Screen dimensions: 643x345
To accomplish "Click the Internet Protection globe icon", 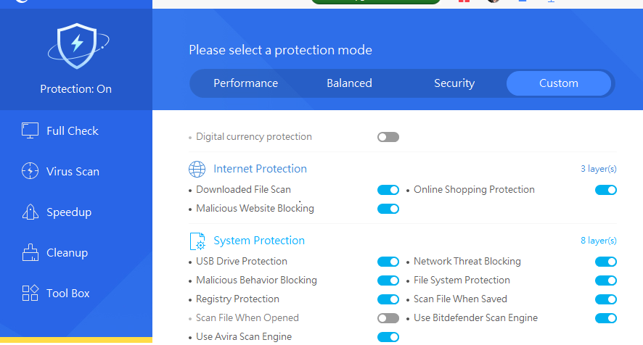I will coord(197,169).
